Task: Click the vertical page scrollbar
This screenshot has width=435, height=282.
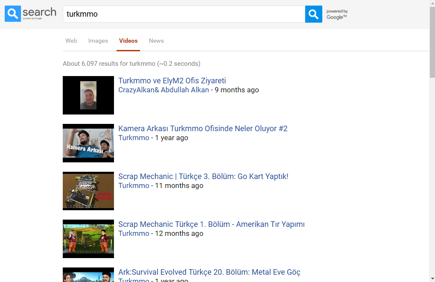Action: pyautogui.click(x=432, y=141)
